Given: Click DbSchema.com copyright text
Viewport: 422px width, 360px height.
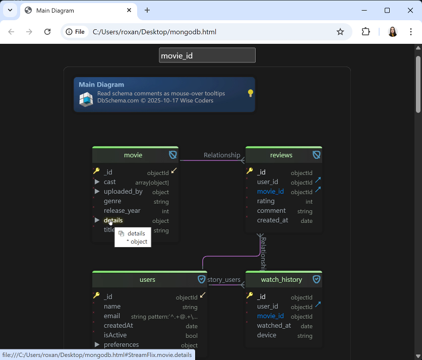Looking at the screenshot, I should 155,100.
